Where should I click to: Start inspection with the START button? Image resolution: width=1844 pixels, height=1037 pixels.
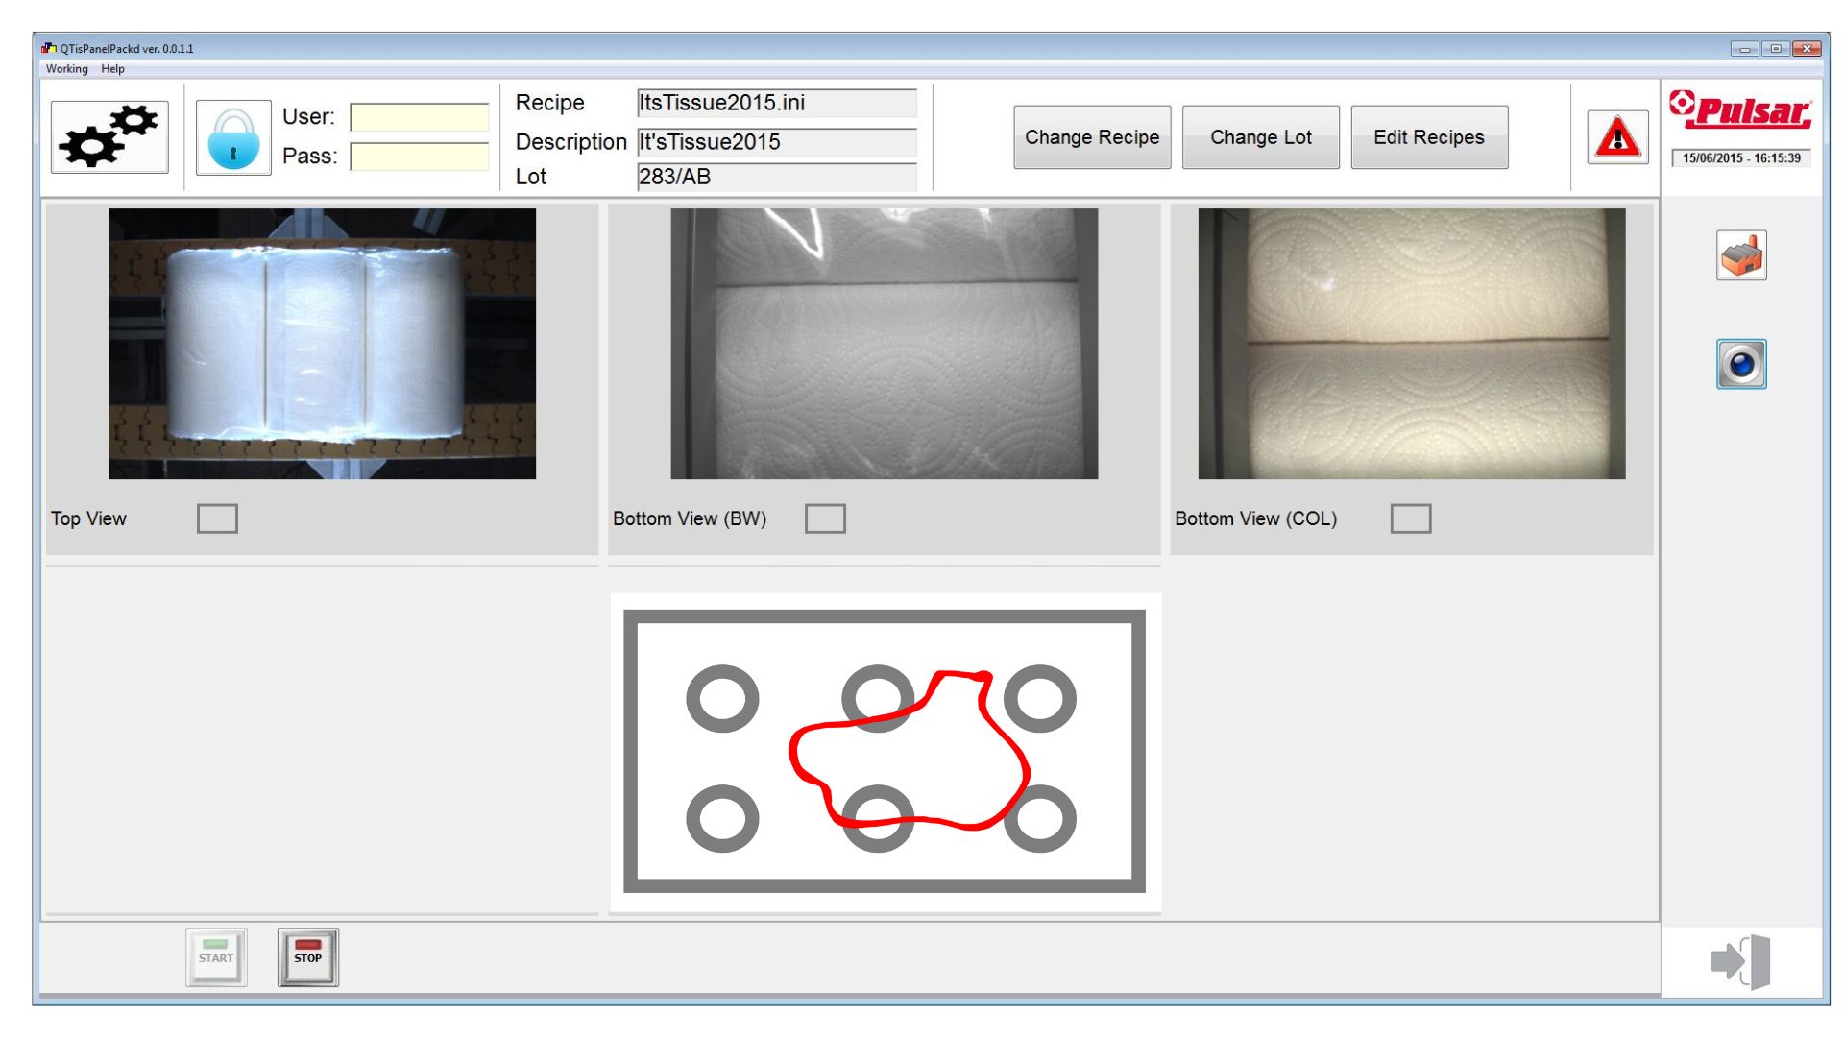click(x=216, y=957)
